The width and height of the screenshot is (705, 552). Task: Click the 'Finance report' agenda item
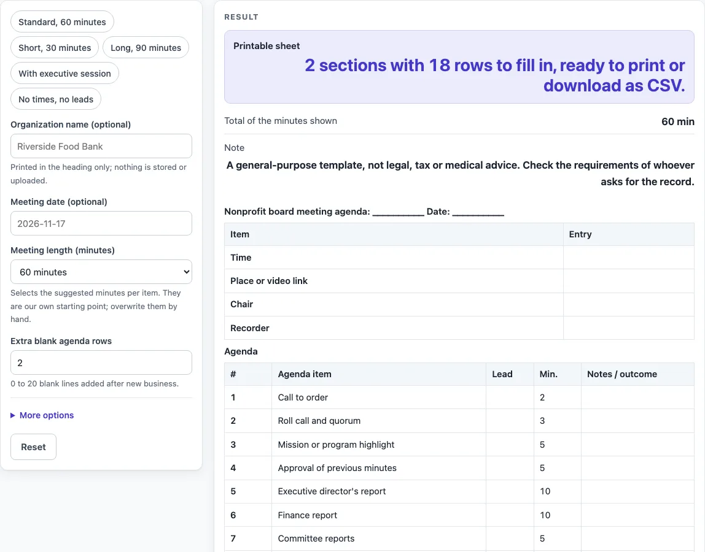coord(308,515)
